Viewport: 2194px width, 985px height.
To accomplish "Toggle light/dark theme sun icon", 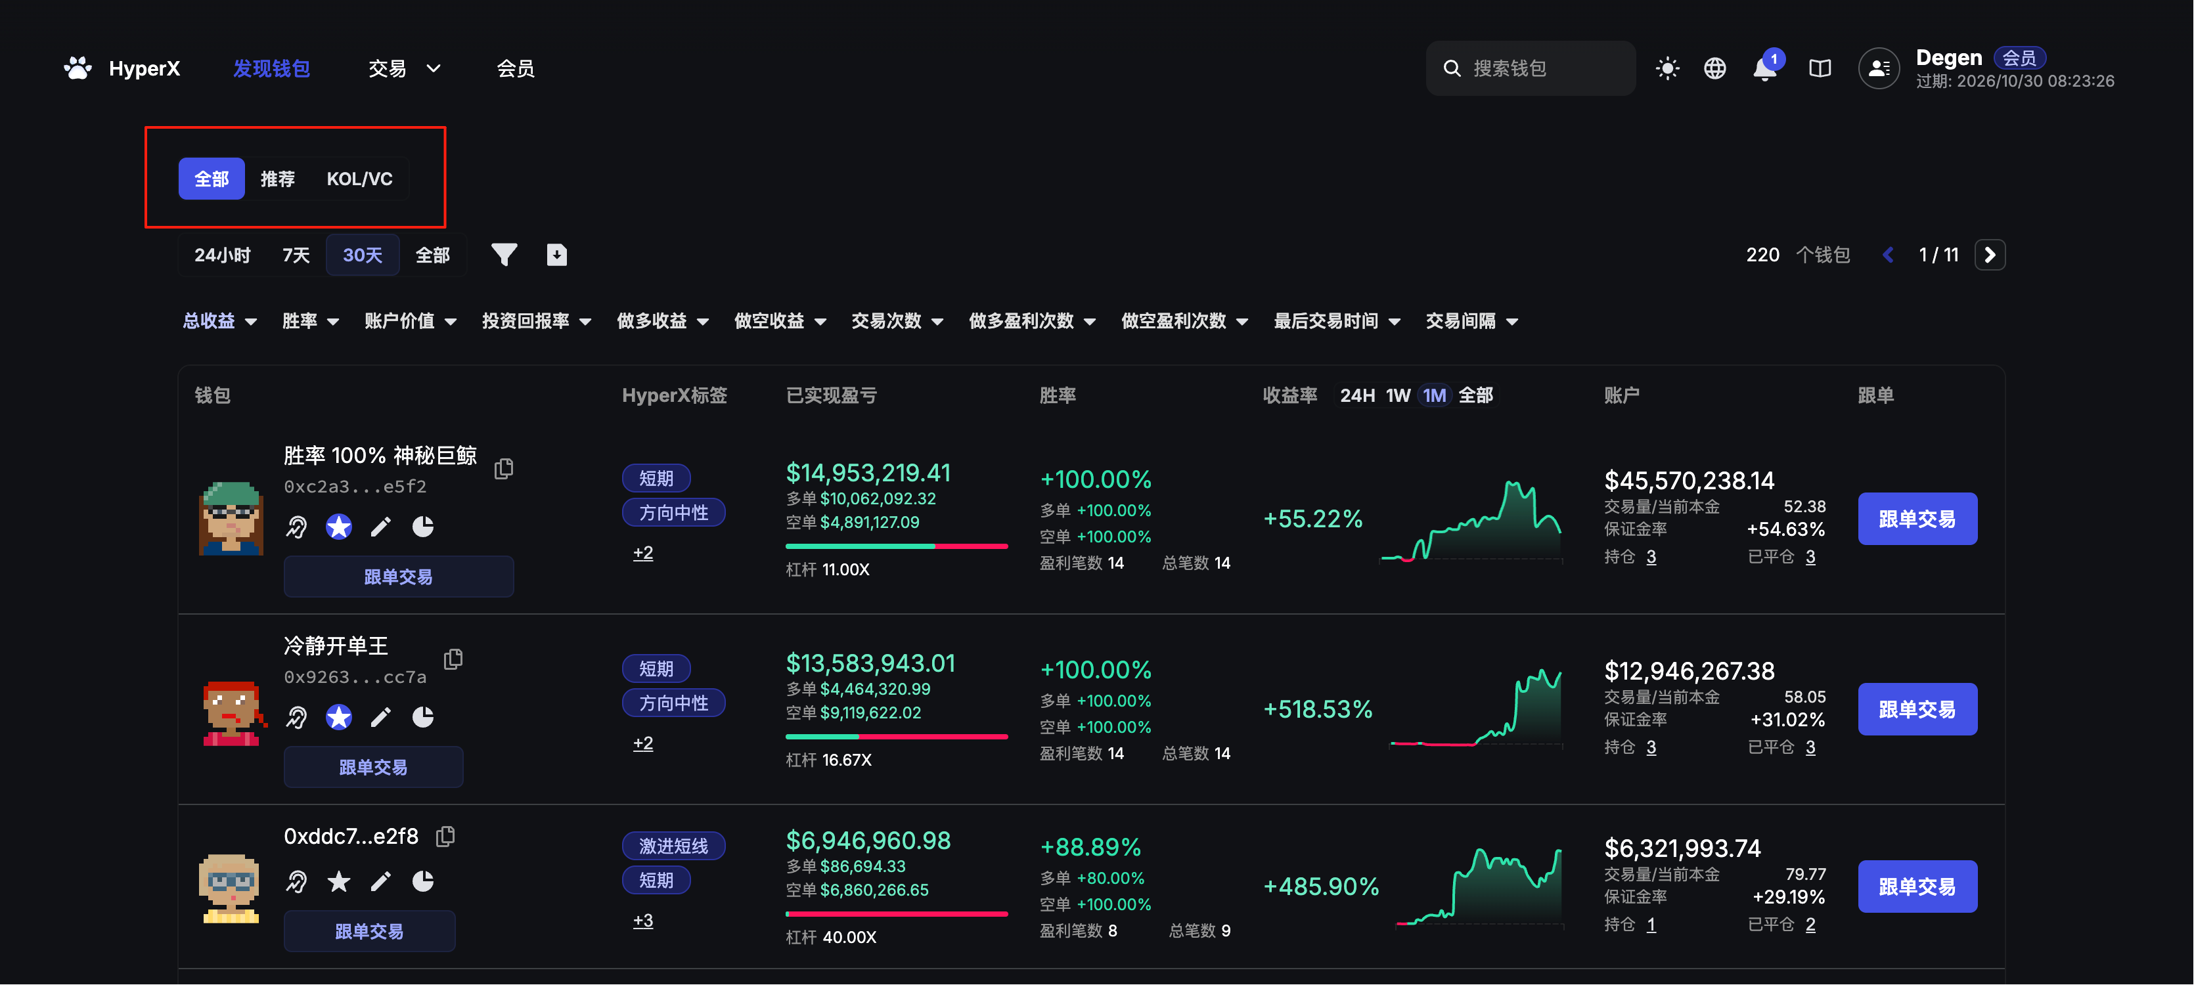I will 1667,68.
